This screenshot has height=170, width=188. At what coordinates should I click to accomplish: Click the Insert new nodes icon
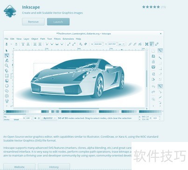pos(7,44)
